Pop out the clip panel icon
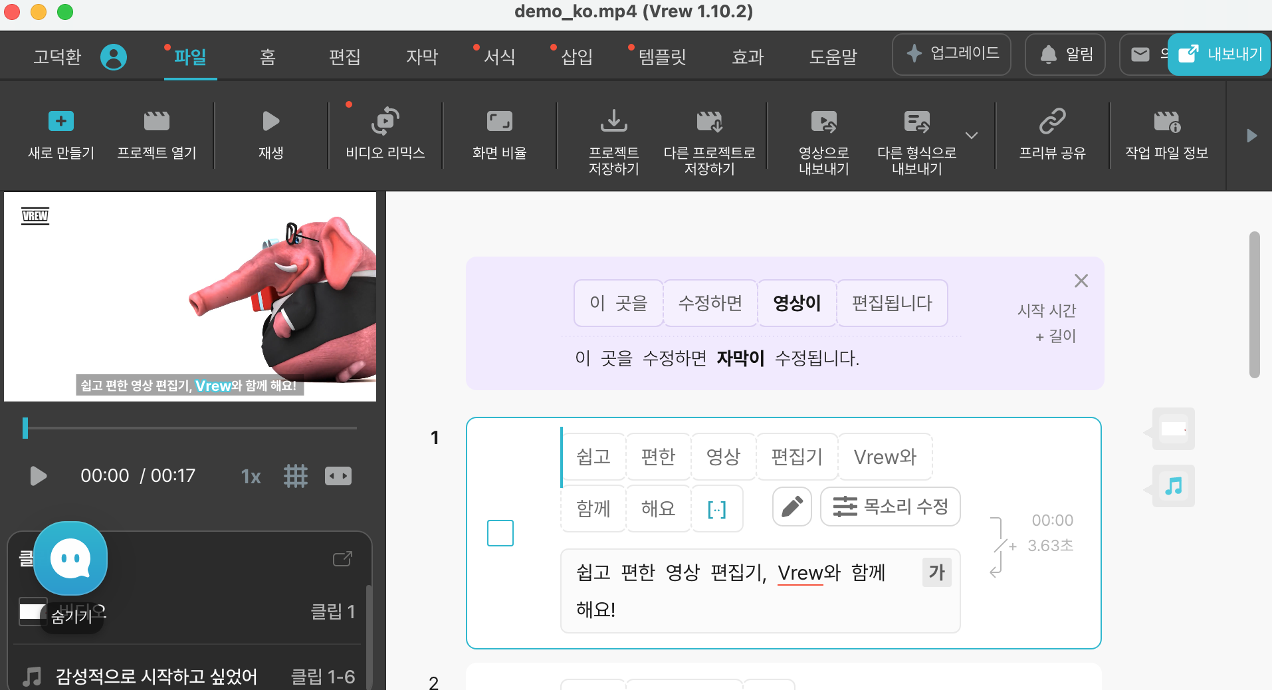This screenshot has height=690, width=1272. click(342, 558)
